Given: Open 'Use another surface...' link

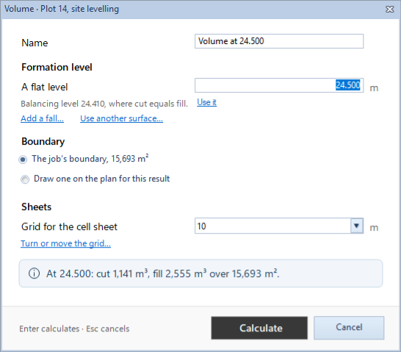Looking at the screenshot, I should coord(121,118).
